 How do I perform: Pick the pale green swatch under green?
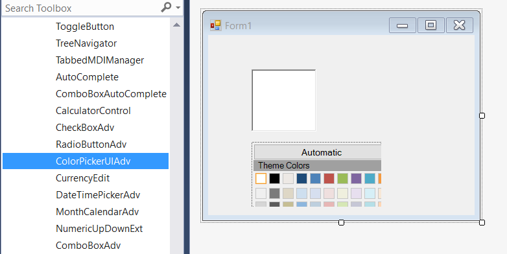(342, 193)
